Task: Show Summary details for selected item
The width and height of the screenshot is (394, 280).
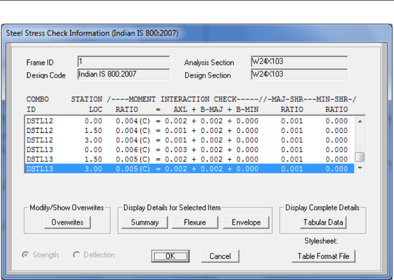Action: click(x=145, y=222)
